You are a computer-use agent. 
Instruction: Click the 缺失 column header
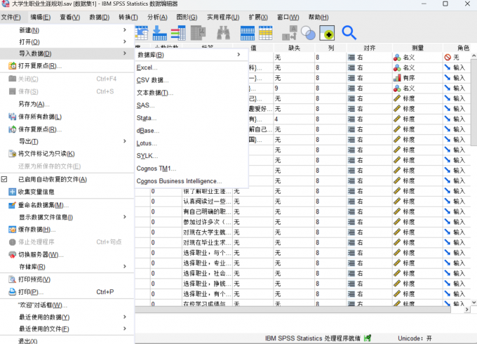[x=294, y=48]
